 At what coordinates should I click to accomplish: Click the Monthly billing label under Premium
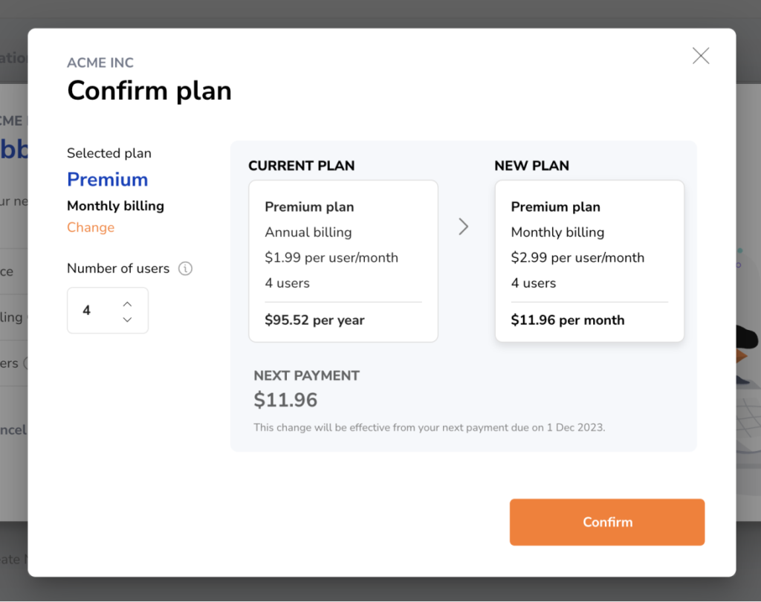[x=115, y=206]
